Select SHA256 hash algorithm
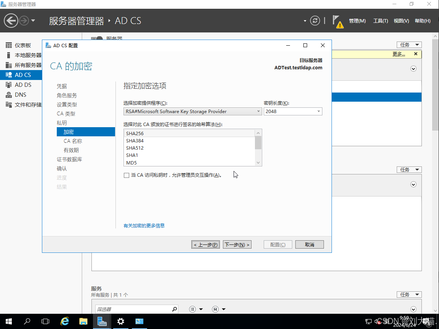Image resolution: width=439 pixels, height=329 pixels. pyautogui.click(x=189, y=133)
